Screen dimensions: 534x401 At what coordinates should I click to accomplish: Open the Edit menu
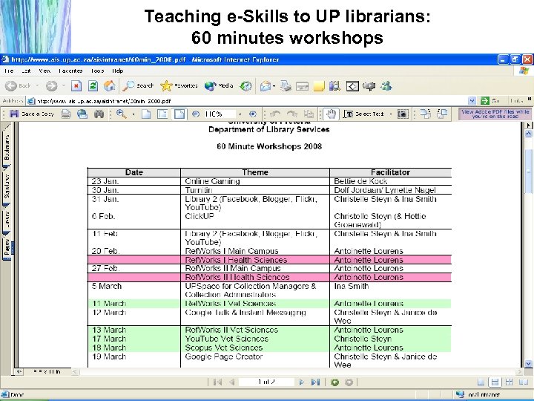pyautogui.click(x=26, y=71)
